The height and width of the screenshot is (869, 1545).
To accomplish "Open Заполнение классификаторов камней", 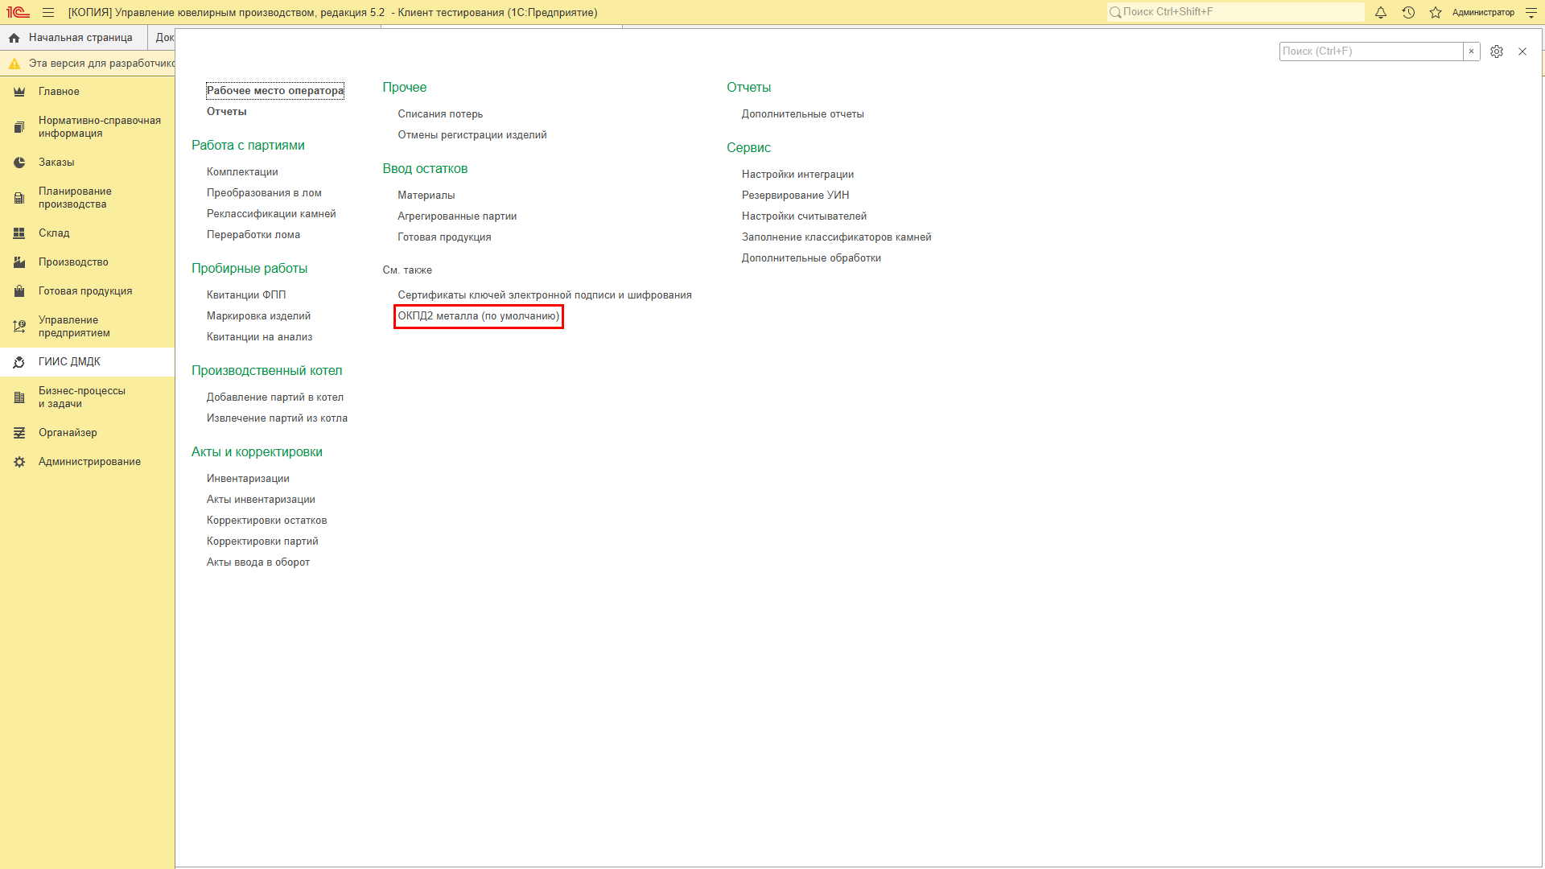I will click(837, 237).
